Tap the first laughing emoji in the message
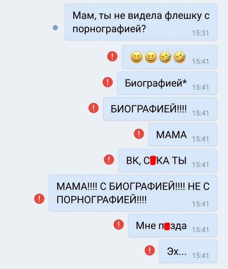 pyautogui.click(x=137, y=57)
